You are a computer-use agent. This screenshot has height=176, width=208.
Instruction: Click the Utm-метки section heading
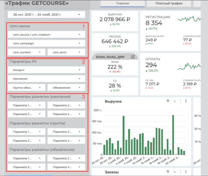(20, 26)
